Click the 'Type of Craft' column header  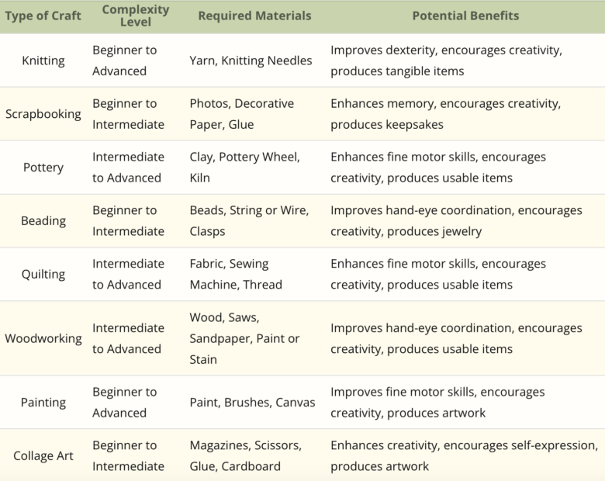click(x=43, y=16)
